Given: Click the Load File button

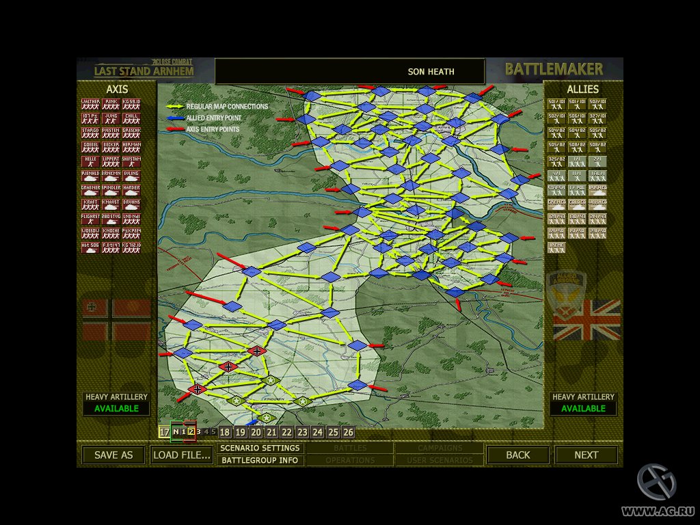Looking at the screenshot, I should coord(182,455).
